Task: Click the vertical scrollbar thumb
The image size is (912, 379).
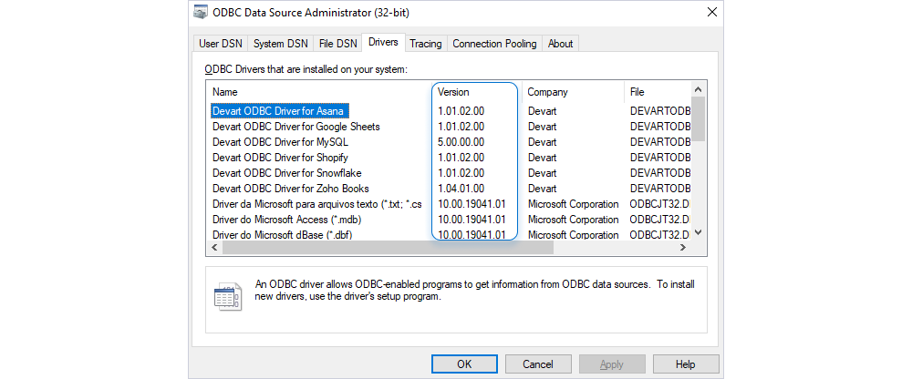Action: [x=699, y=119]
